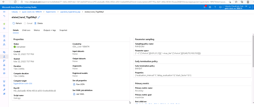Viewport: 254px width, 107px height.
Task: Click the RANDOM sampling policy value
Action: 139,46
